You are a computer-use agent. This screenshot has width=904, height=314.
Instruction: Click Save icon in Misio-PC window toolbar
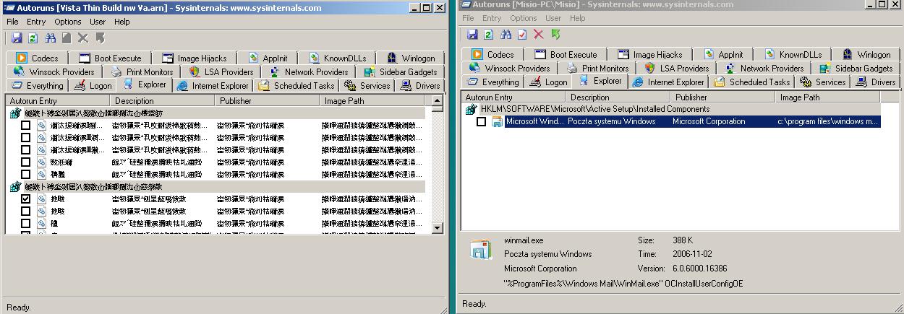(x=472, y=34)
